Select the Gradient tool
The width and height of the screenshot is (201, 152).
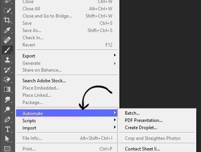(x=7, y=90)
